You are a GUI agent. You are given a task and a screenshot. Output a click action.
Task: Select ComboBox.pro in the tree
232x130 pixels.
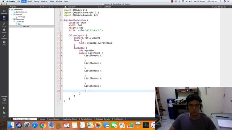(22, 12)
